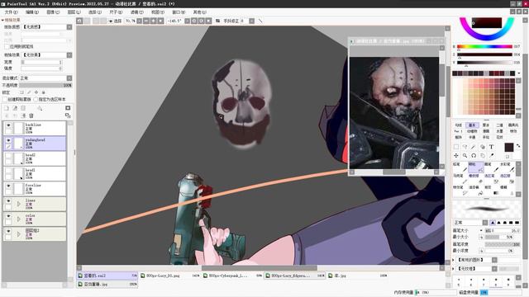Image resolution: width=529 pixels, height=297 pixels.
Task: Select the Watercolor brush (水彩笔)
Action: click(507, 167)
